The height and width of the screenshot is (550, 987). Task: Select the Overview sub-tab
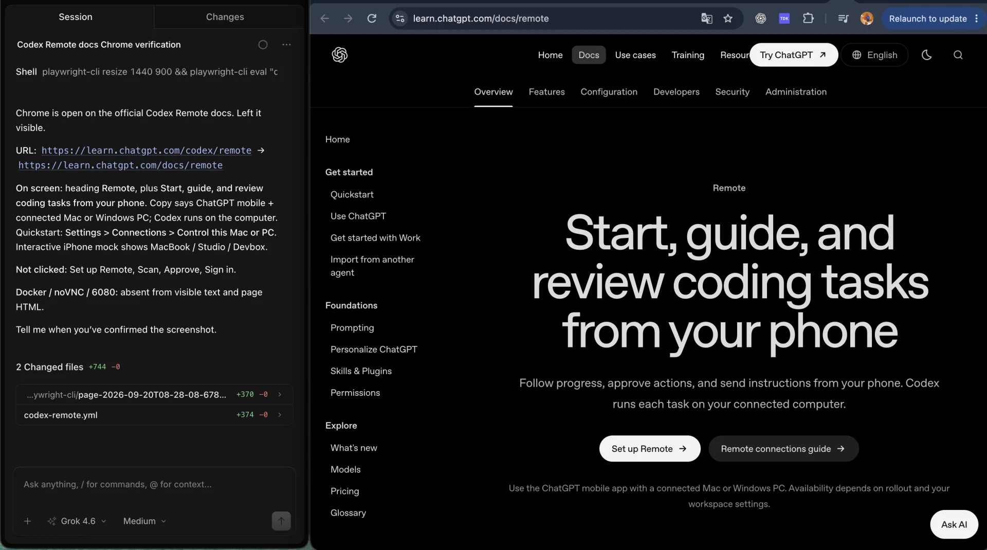[493, 92]
